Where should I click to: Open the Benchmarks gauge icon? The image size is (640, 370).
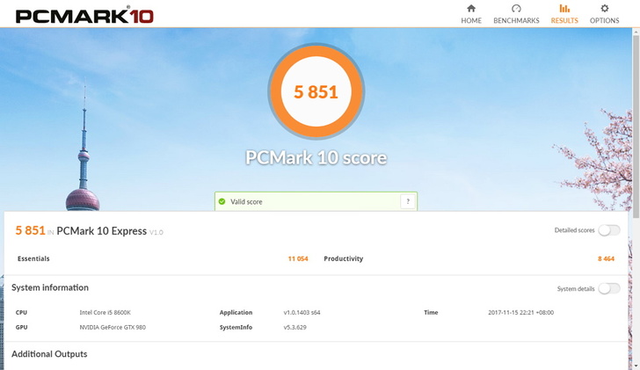516,9
